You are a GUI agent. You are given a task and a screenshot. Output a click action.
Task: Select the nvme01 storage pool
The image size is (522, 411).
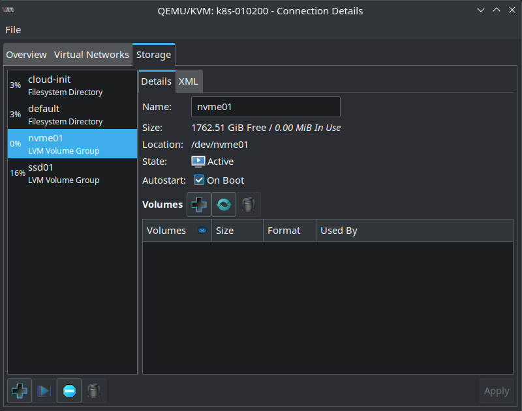pos(72,143)
